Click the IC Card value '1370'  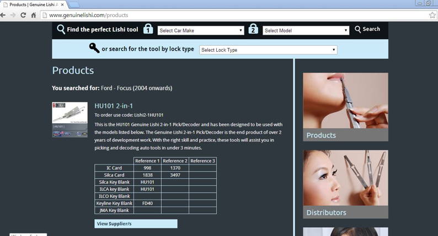click(175, 168)
